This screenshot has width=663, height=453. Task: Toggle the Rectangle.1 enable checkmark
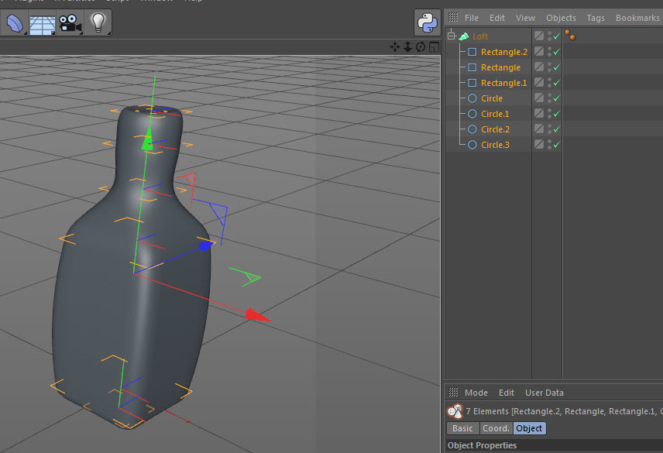[x=556, y=82]
